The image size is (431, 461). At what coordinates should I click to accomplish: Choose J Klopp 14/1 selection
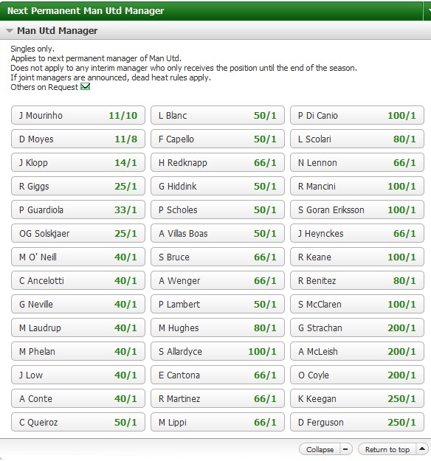pos(78,162)
